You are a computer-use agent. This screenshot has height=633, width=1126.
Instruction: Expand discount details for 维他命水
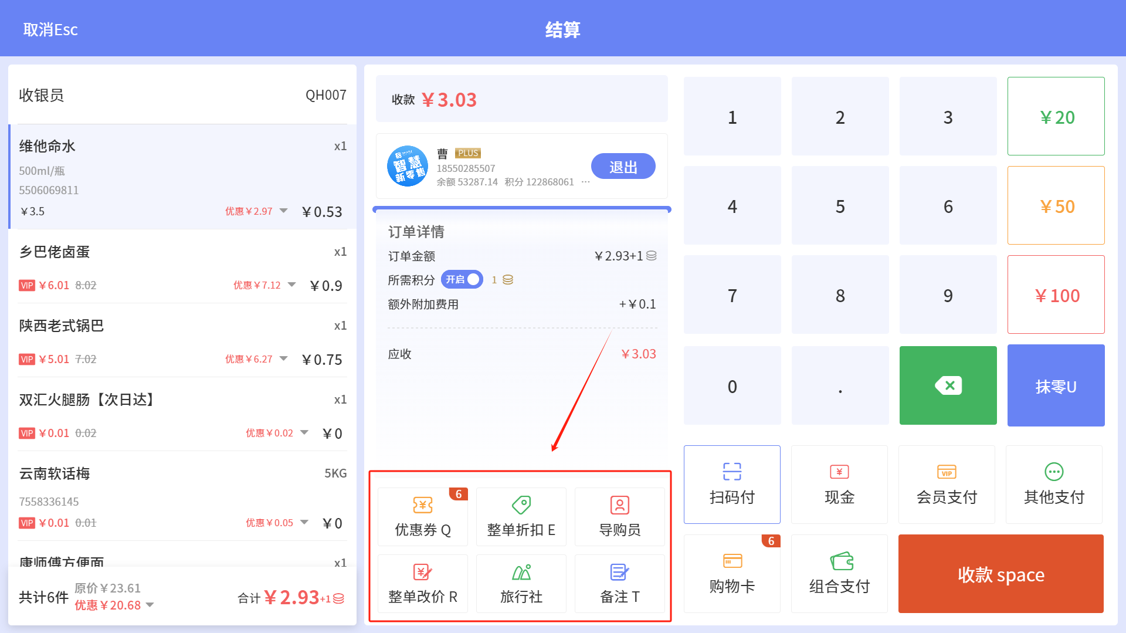284,211
